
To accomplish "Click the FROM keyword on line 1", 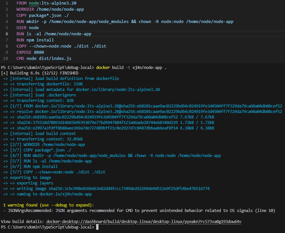I will point(21,3).
